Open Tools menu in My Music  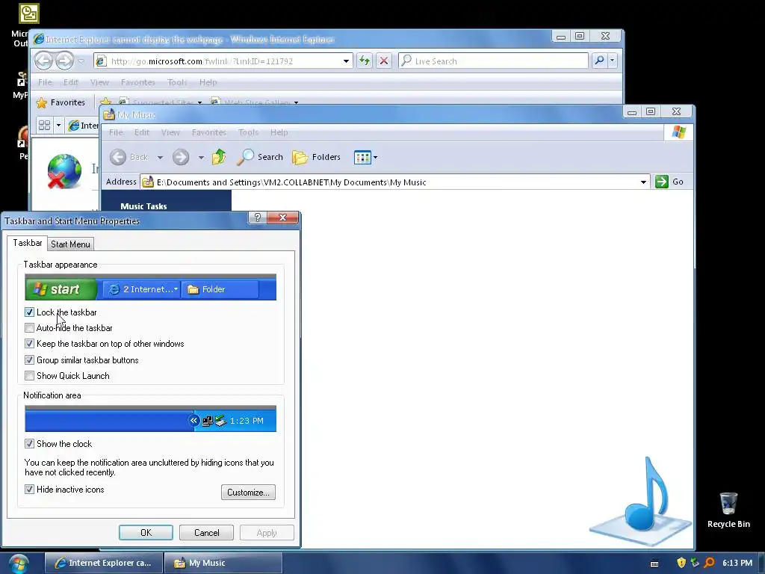248,132
